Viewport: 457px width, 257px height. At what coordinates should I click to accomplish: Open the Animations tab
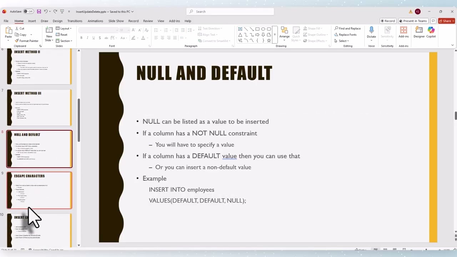(95, 21)
